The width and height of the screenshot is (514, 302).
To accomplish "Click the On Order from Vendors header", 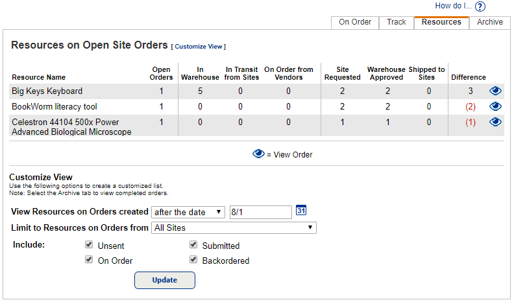I will tap(288, 73).
